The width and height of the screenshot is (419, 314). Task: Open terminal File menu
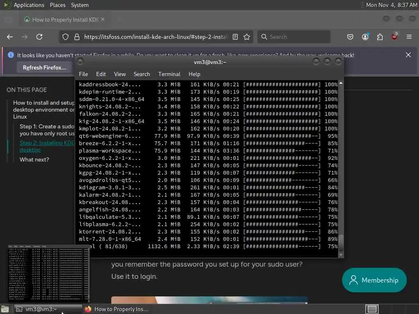pos(83,74)
